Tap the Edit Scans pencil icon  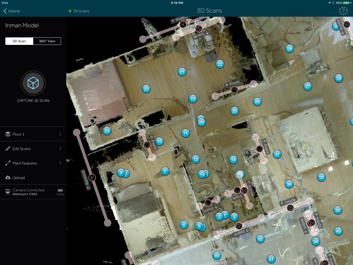tap(8, 149)
